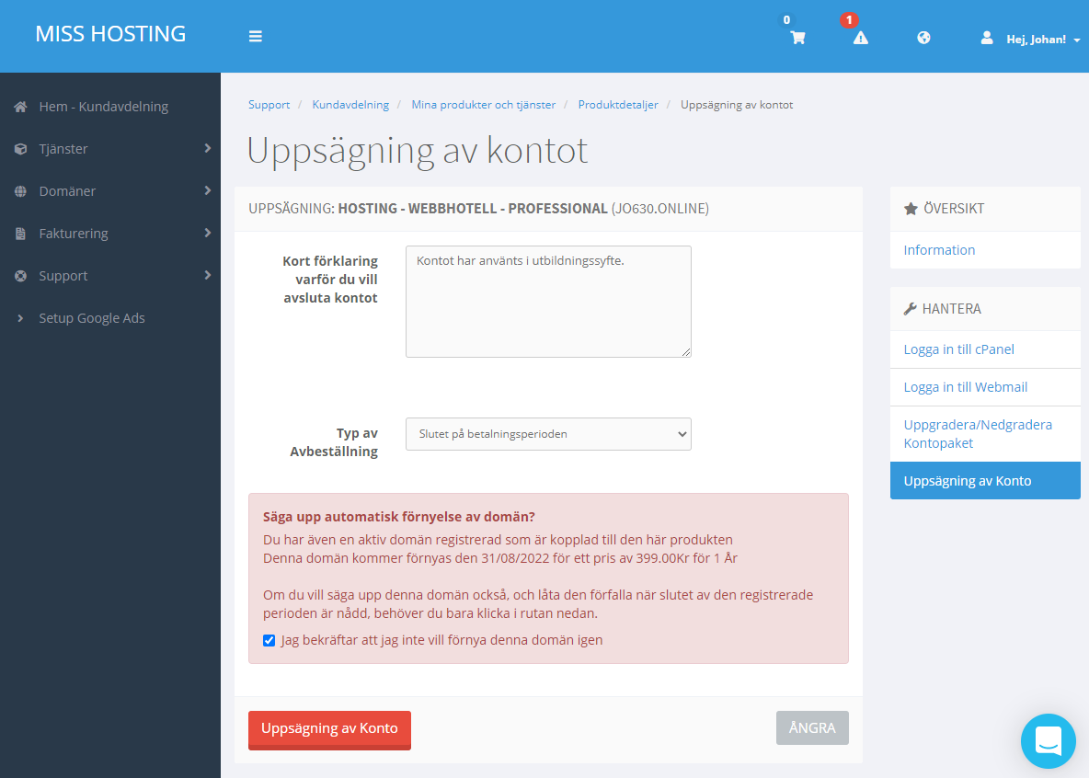Go to Mina produkter och tjänster breadcrumb
Image resolution: width=1089 pixels, height=778 pixels.
484,105
